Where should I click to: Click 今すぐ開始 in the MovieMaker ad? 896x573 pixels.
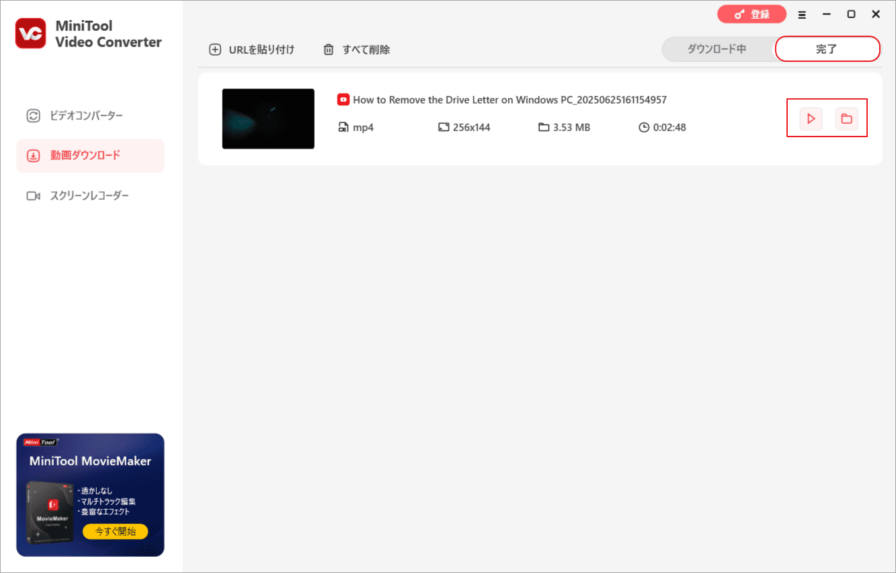click(115, 531)
